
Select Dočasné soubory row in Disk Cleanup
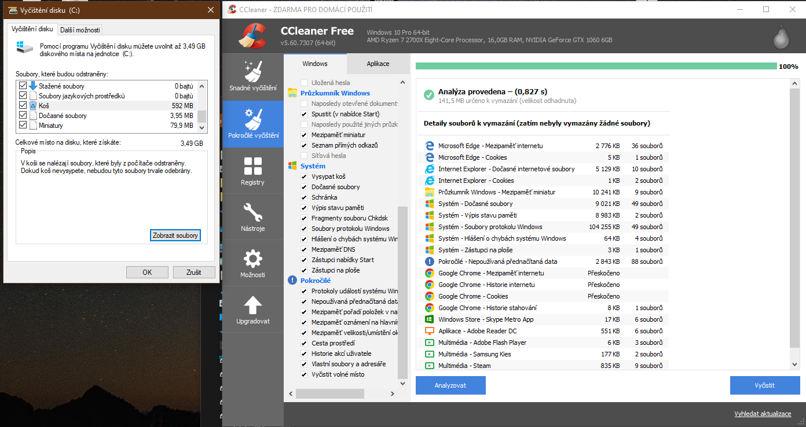pyautogui.click(x=107, y=115)
